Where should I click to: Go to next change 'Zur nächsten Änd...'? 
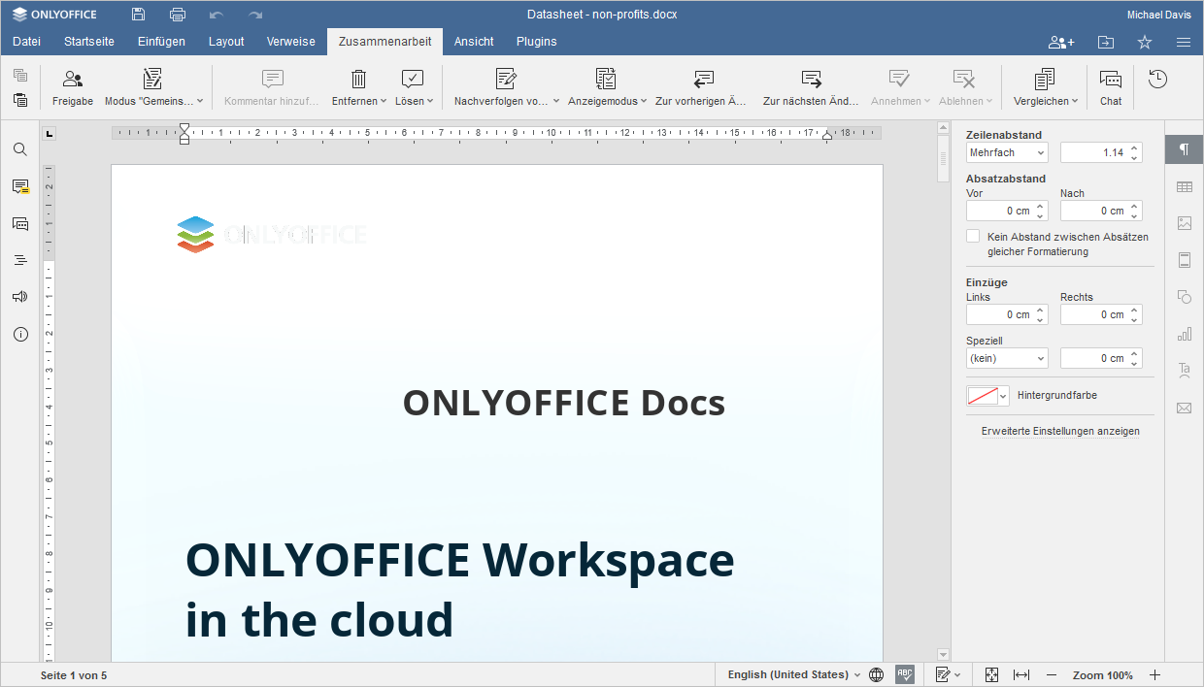point(811,87)
